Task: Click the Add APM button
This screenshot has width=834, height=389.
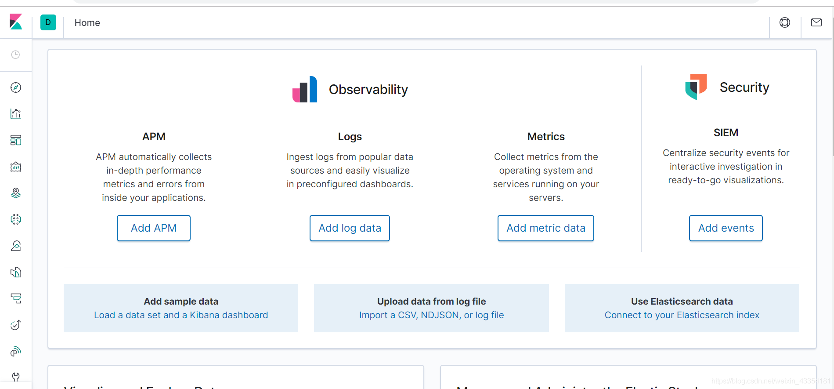Action: [x=154, y=228]
